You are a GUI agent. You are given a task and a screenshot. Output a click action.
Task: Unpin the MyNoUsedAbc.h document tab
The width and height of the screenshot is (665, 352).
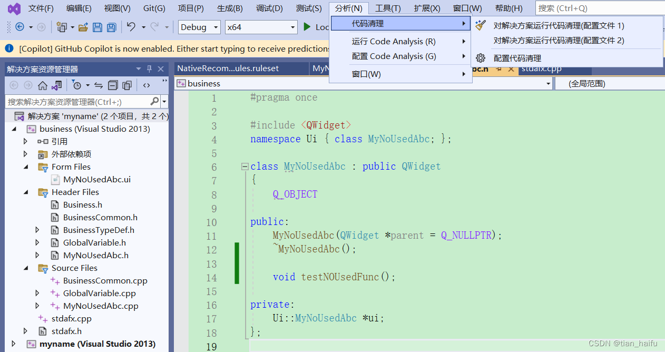498,69
